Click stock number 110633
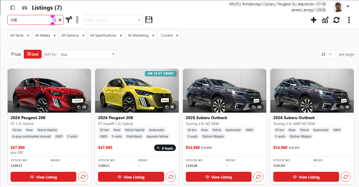 coord(16,166)
